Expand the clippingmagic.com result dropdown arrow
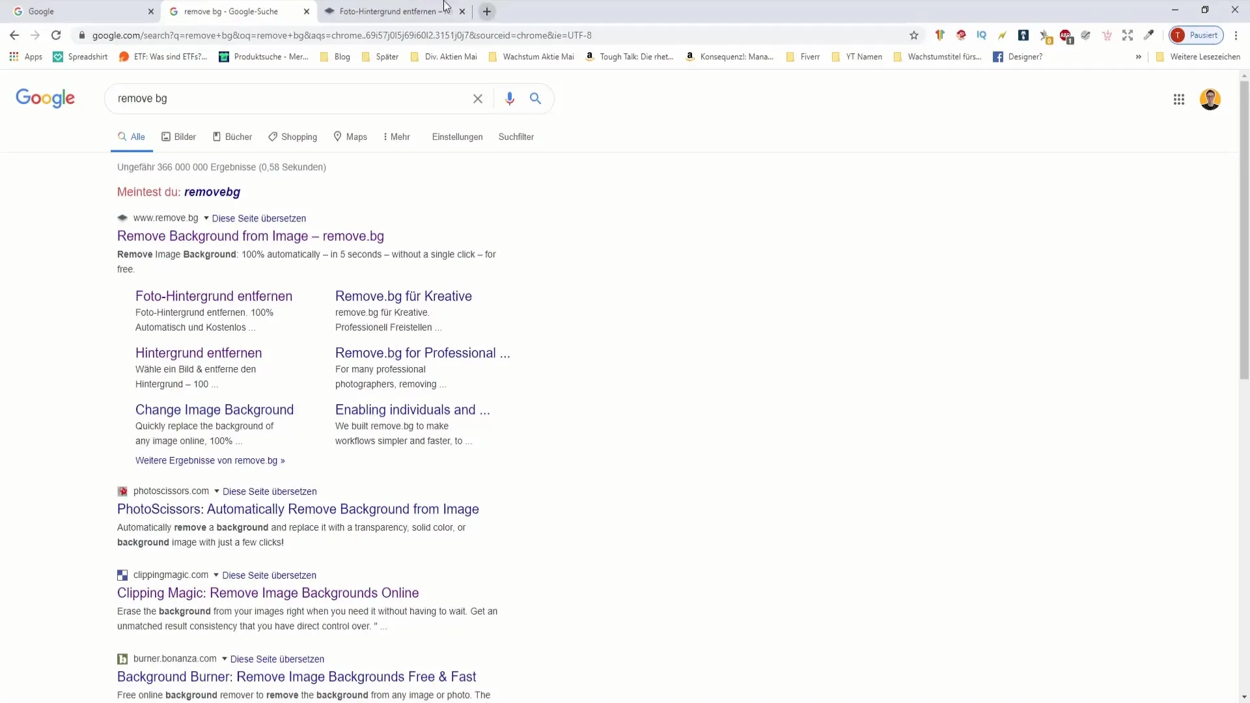Screen dimensions: 1250x703 [216, 575]
